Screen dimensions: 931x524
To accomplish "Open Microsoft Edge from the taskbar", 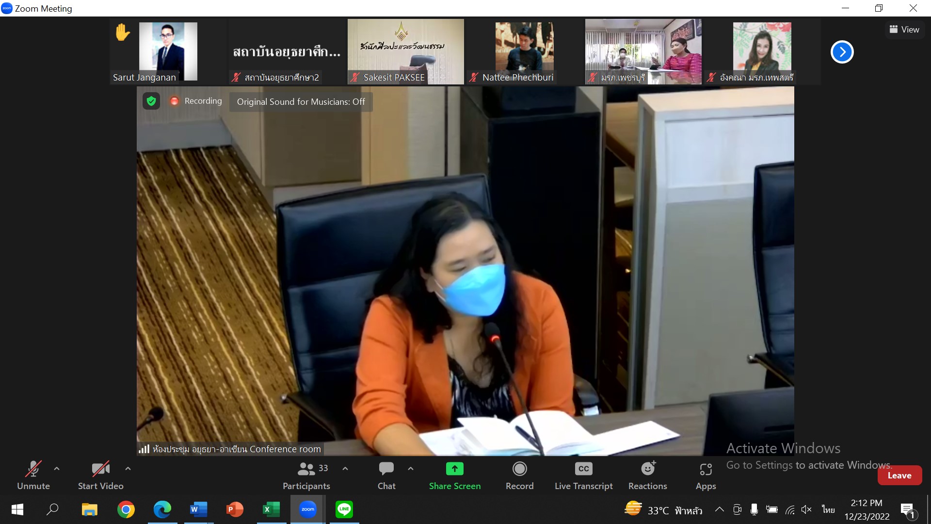I will point(162,509).
